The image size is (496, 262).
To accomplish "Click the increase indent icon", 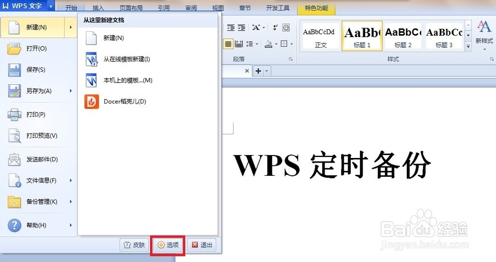I will pos(242,28).
